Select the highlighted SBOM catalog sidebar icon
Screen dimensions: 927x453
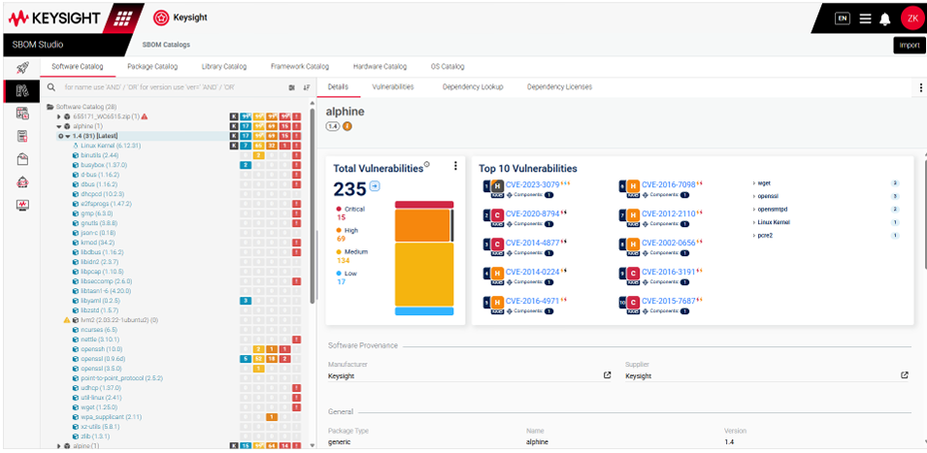[x=22, y=90]
